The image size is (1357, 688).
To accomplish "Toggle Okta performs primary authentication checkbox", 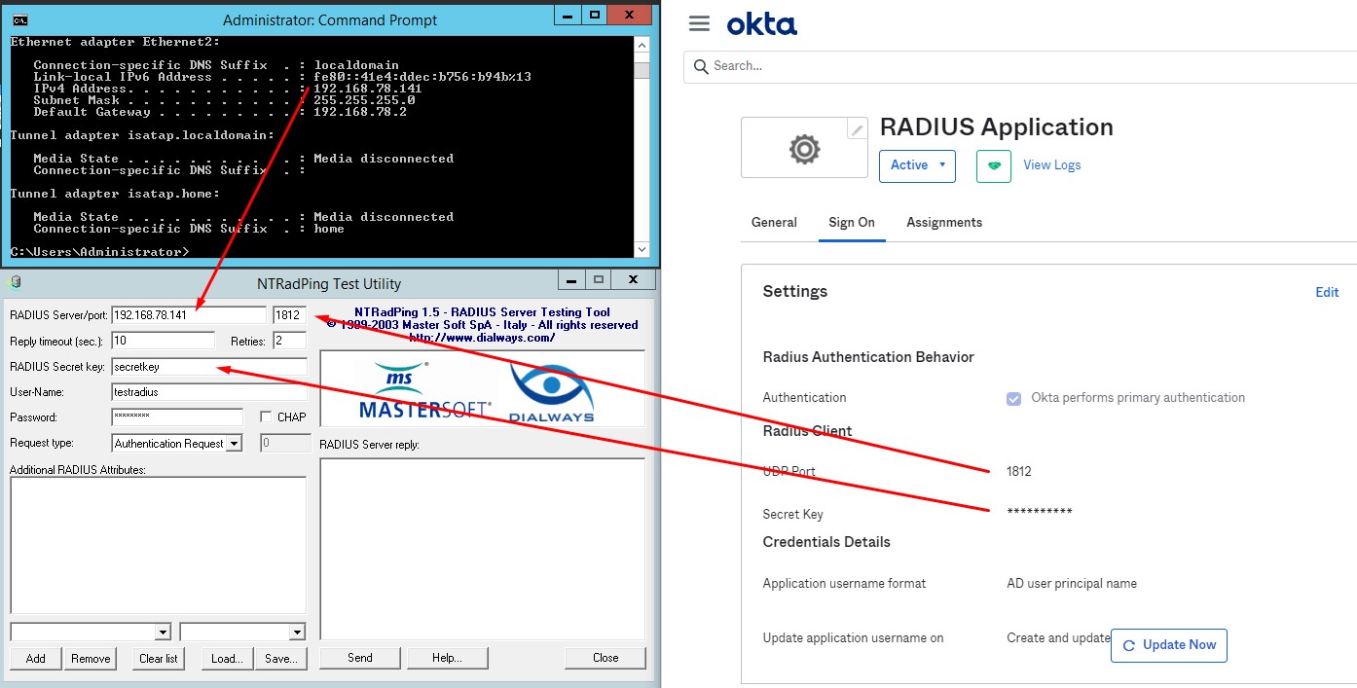I will (x=1013, y=398).
